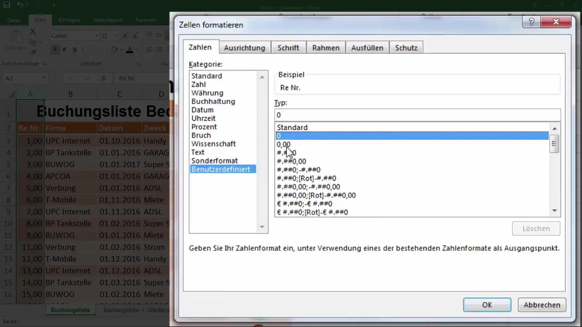
Task: Switch to the Rahmen tab
Action: coord(326,48)
